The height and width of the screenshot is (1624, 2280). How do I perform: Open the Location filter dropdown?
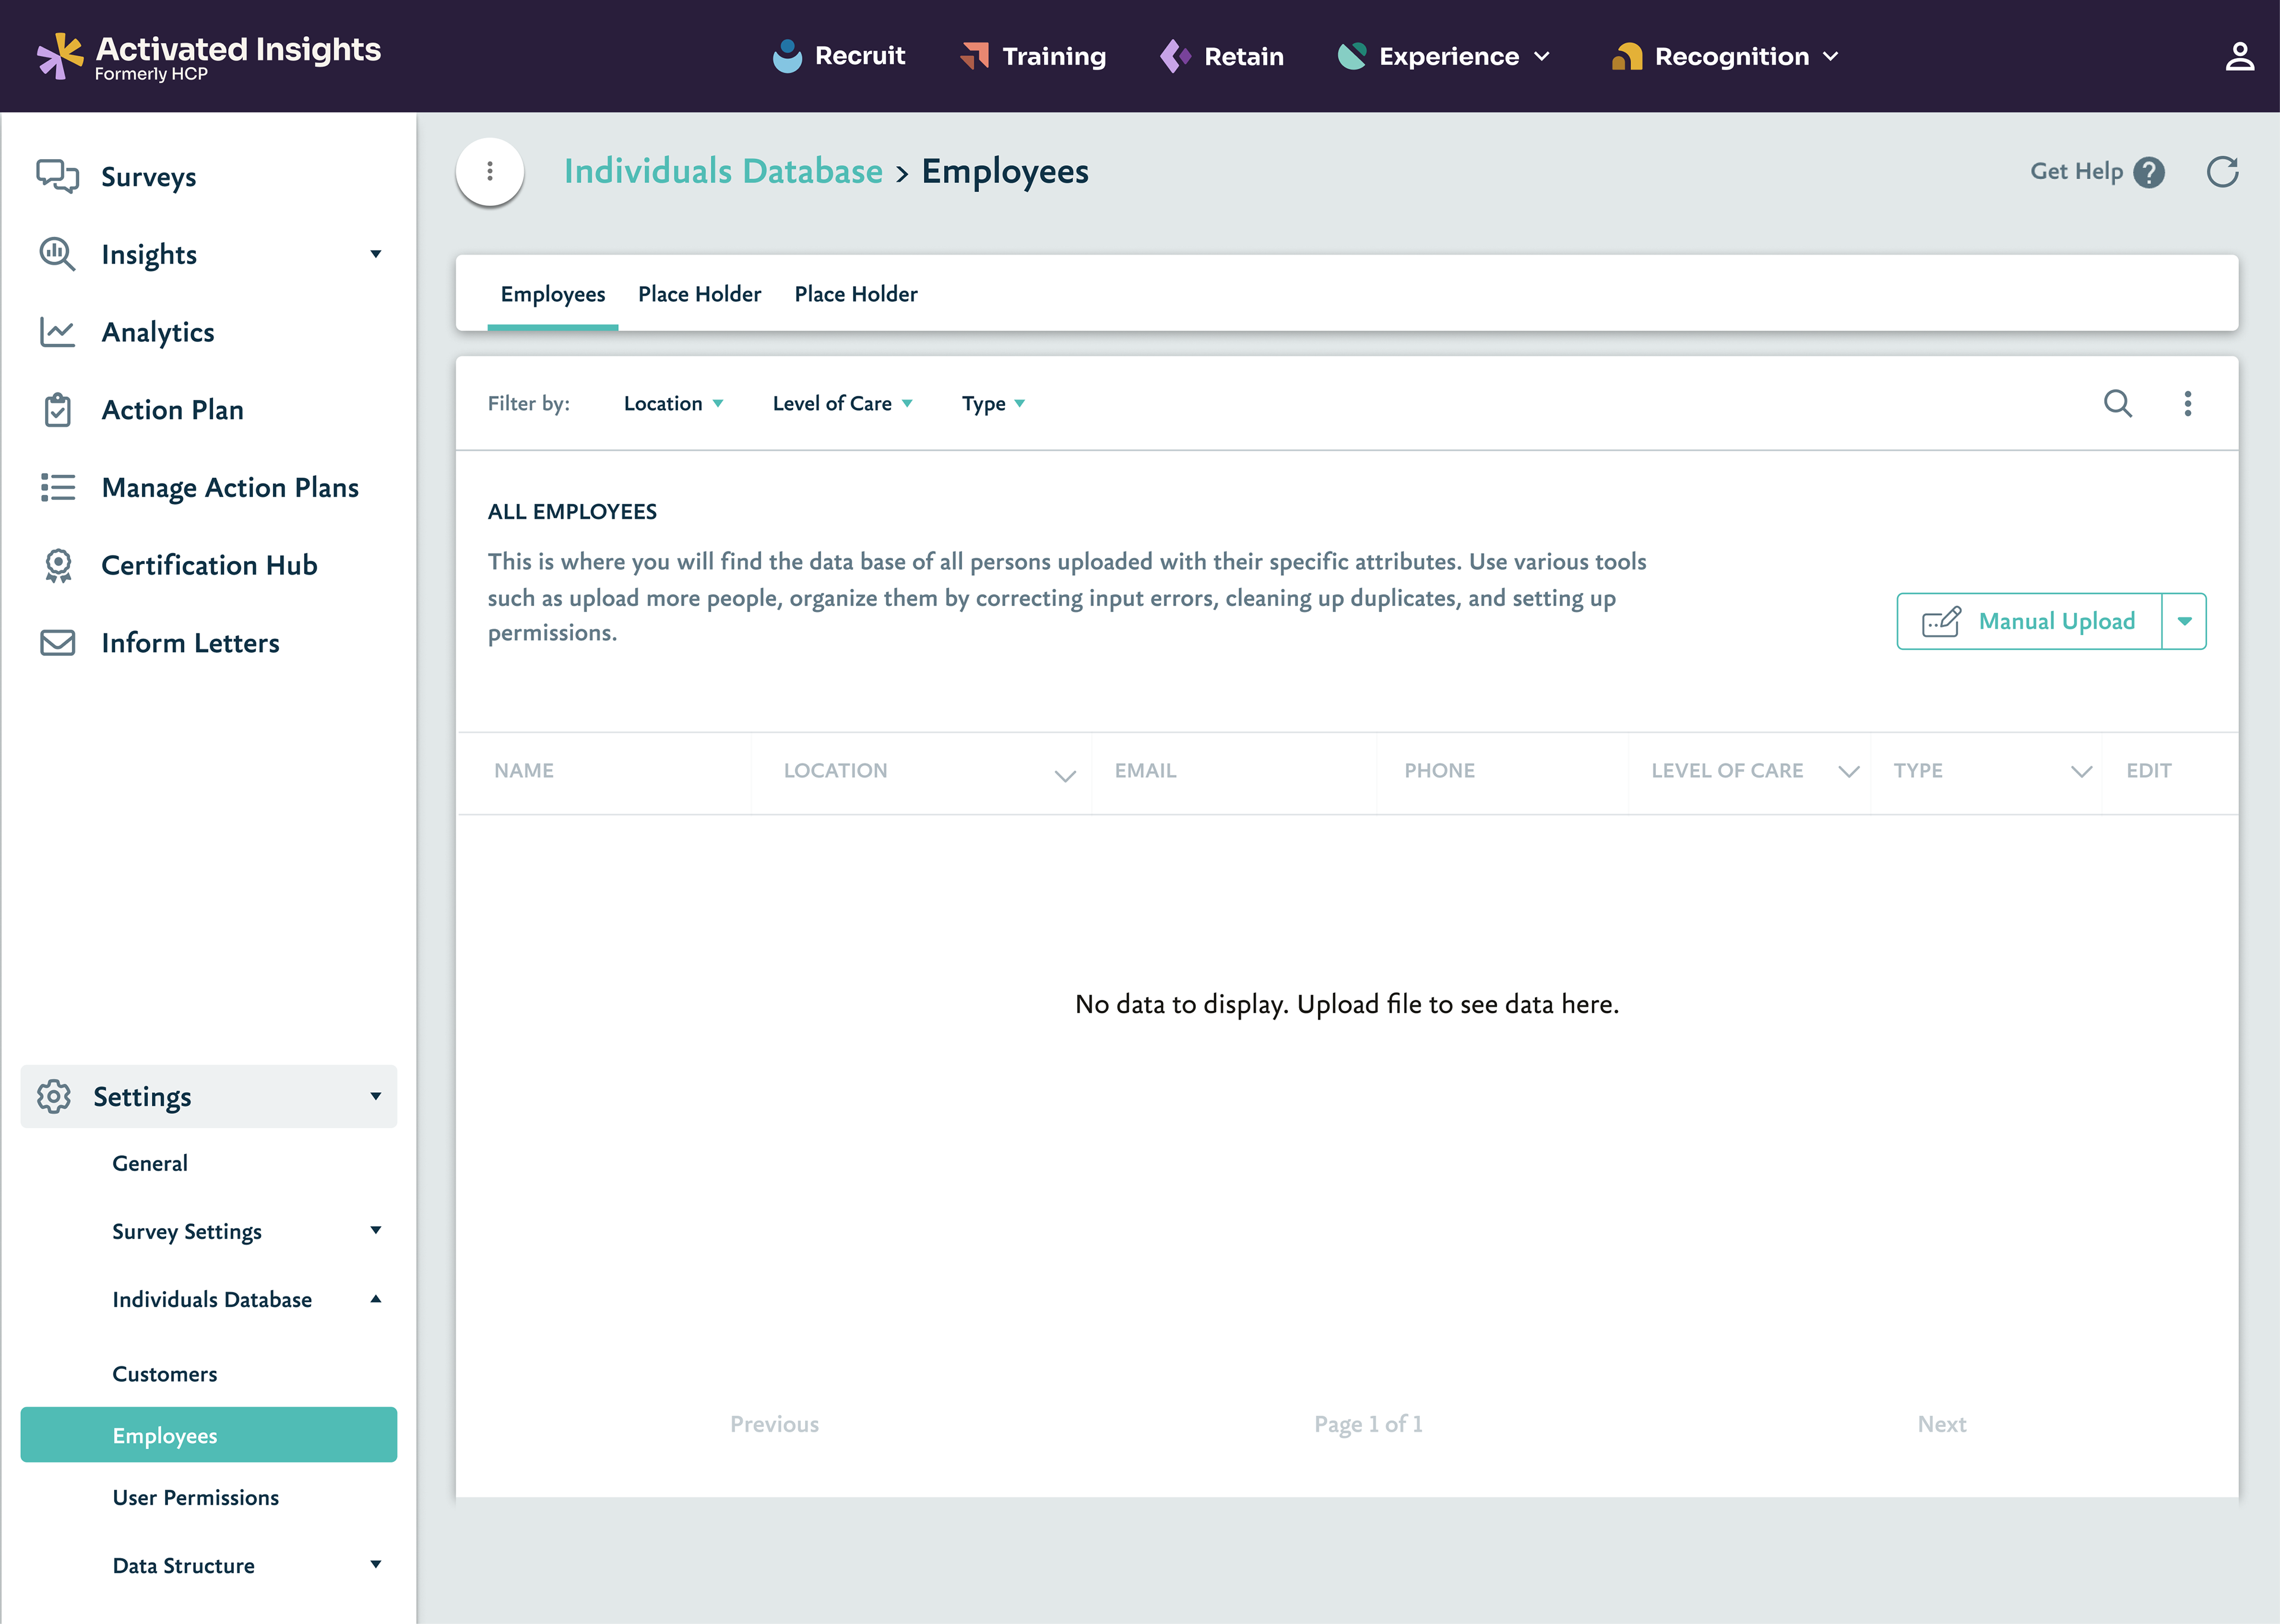point(673,403)
